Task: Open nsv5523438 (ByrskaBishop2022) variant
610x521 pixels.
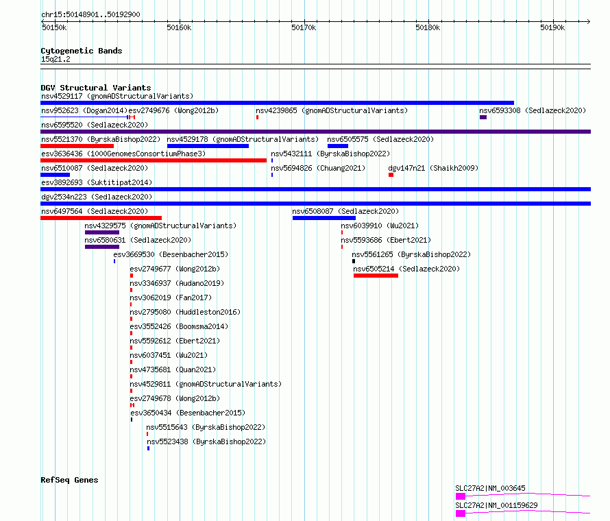Action: click(206, 441)
